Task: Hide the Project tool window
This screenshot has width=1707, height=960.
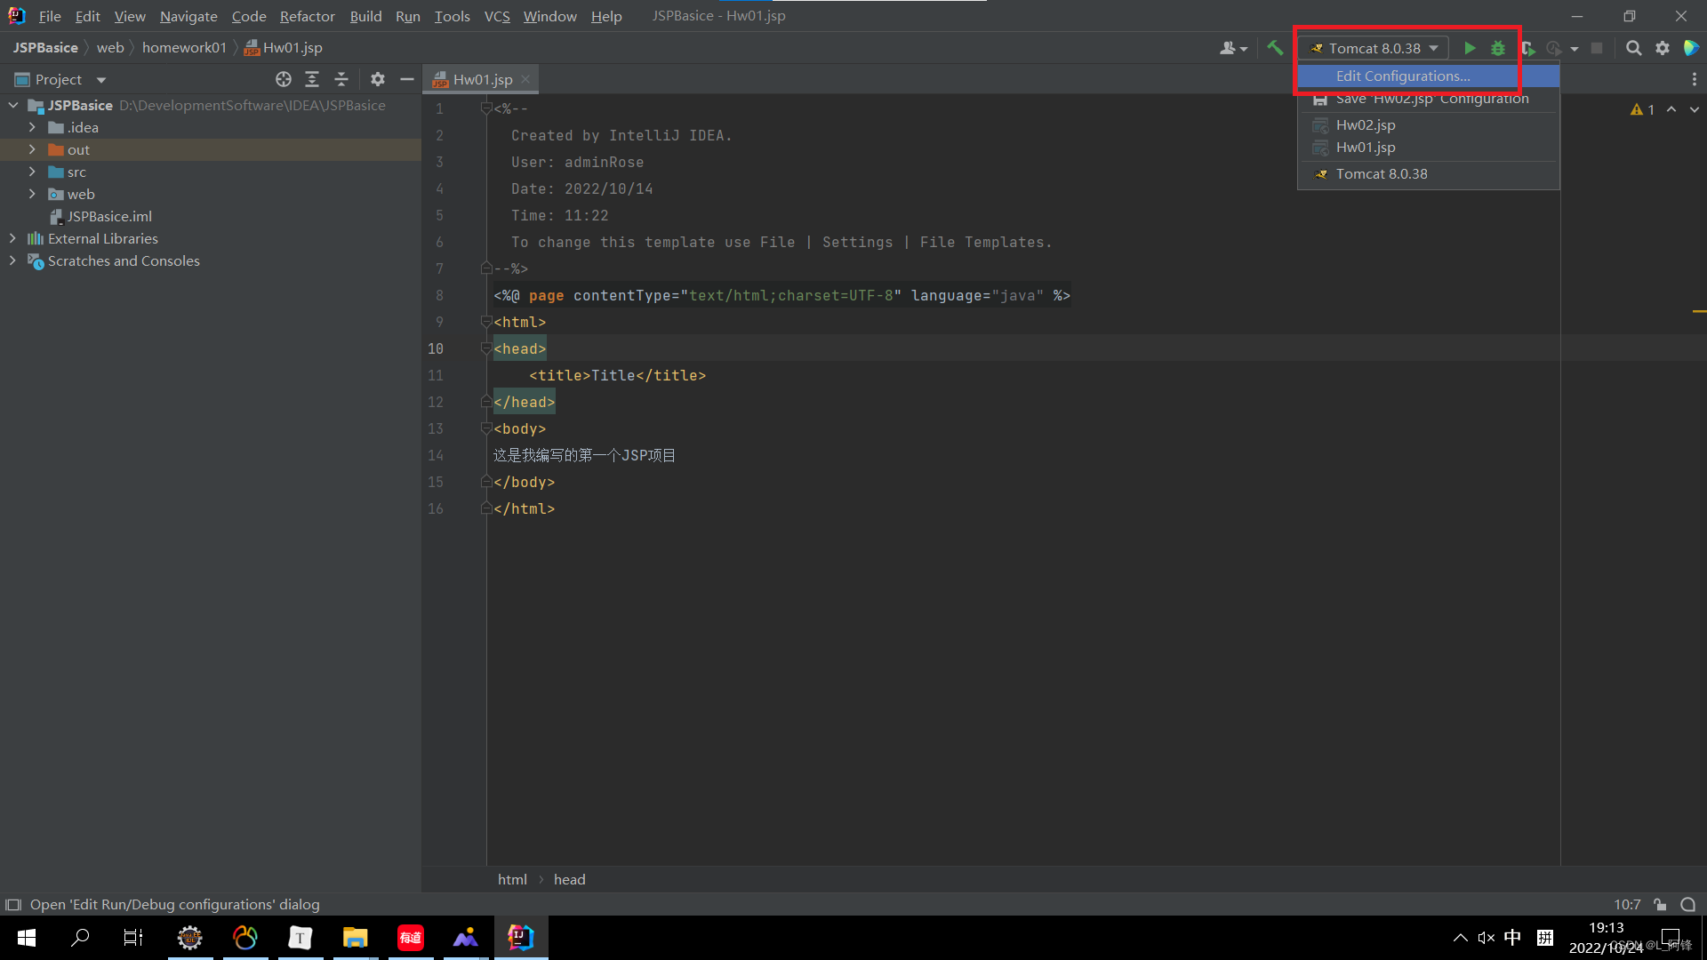Action: 407,79
